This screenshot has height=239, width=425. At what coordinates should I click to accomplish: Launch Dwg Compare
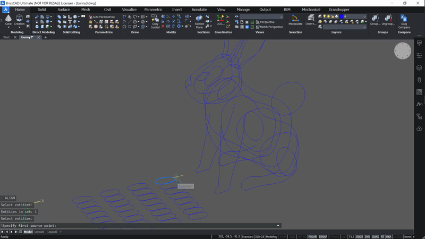[x=404, y=22]
